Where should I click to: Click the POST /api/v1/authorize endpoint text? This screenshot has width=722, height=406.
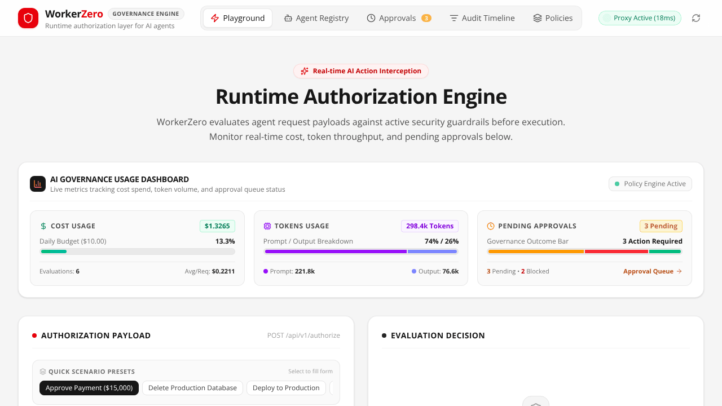303,336
